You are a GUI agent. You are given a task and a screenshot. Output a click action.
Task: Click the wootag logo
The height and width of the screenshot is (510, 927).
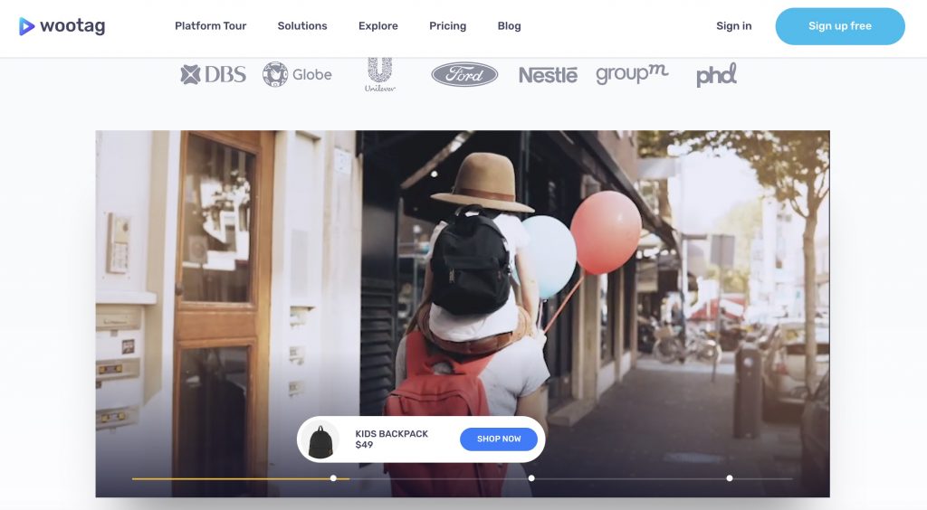coord(62,26)
